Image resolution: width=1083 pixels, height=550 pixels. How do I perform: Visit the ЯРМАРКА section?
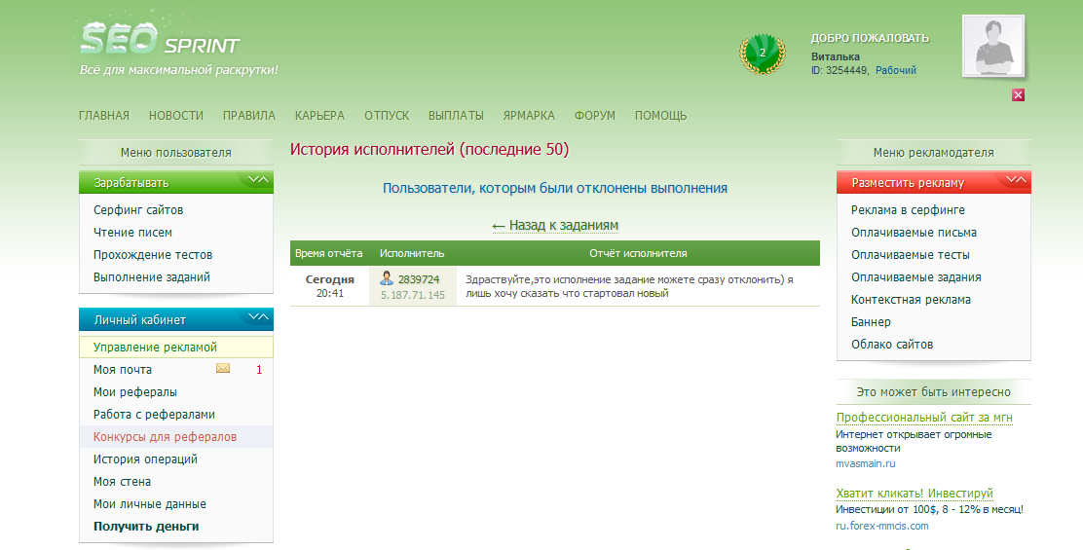point(529,115)
